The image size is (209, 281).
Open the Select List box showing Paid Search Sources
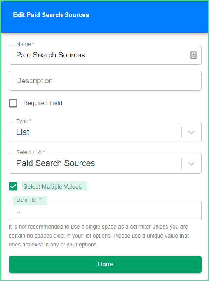(x=105, y=163)
